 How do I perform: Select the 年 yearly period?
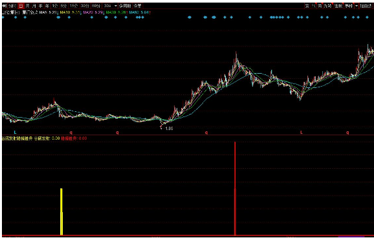[x=47, y=6]
